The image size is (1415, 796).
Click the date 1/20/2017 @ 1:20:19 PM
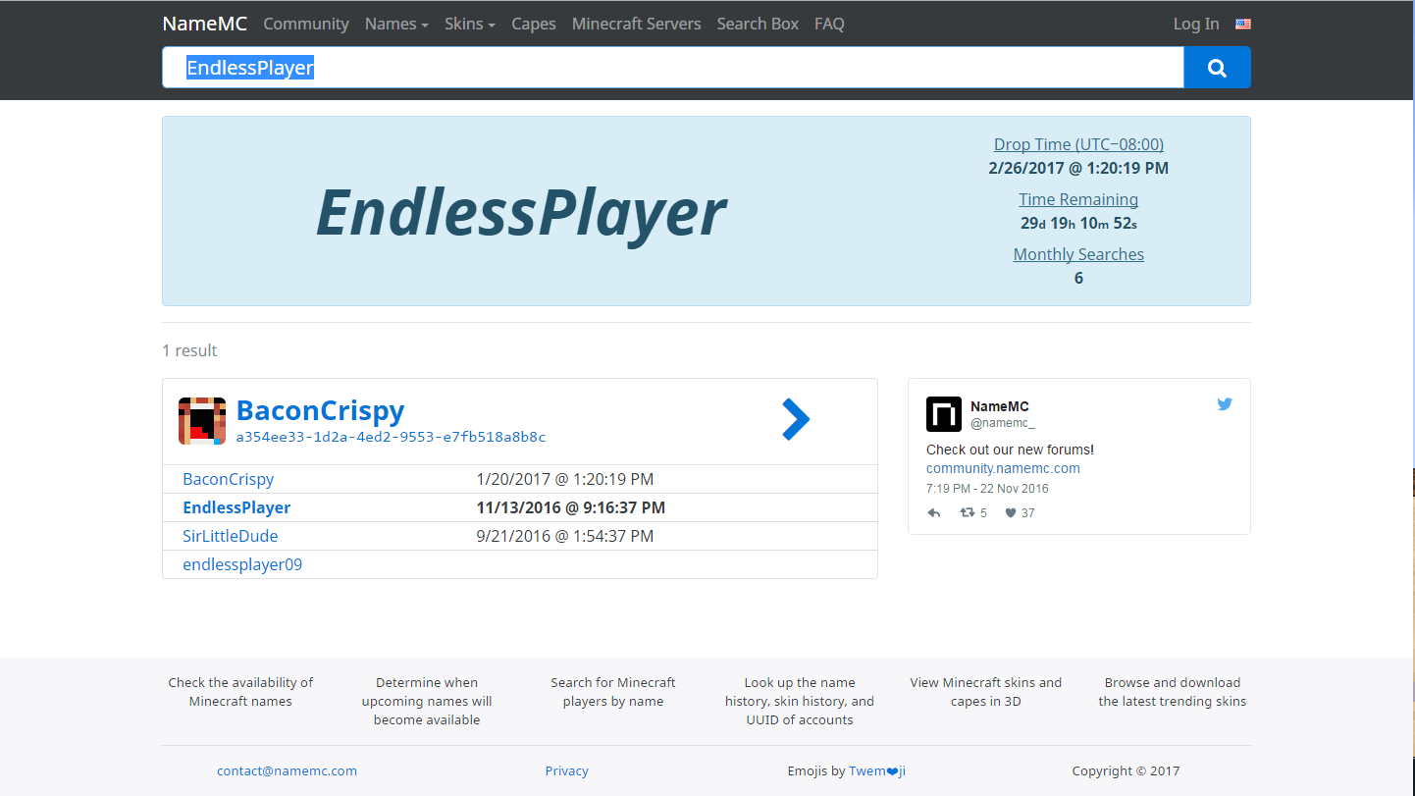click(565, 479)
